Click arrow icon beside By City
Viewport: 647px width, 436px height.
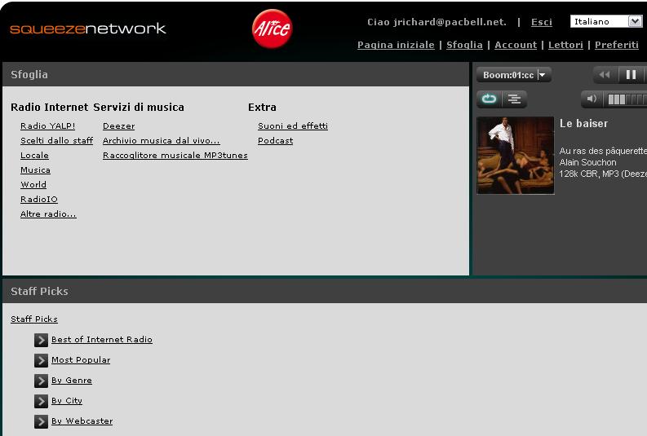(x=41, y=401)
